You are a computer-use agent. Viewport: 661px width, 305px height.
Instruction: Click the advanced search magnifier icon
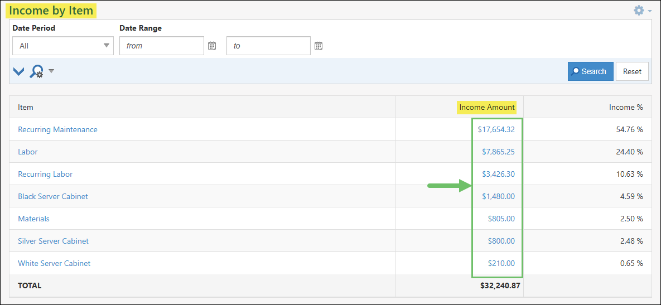point(37,71)
